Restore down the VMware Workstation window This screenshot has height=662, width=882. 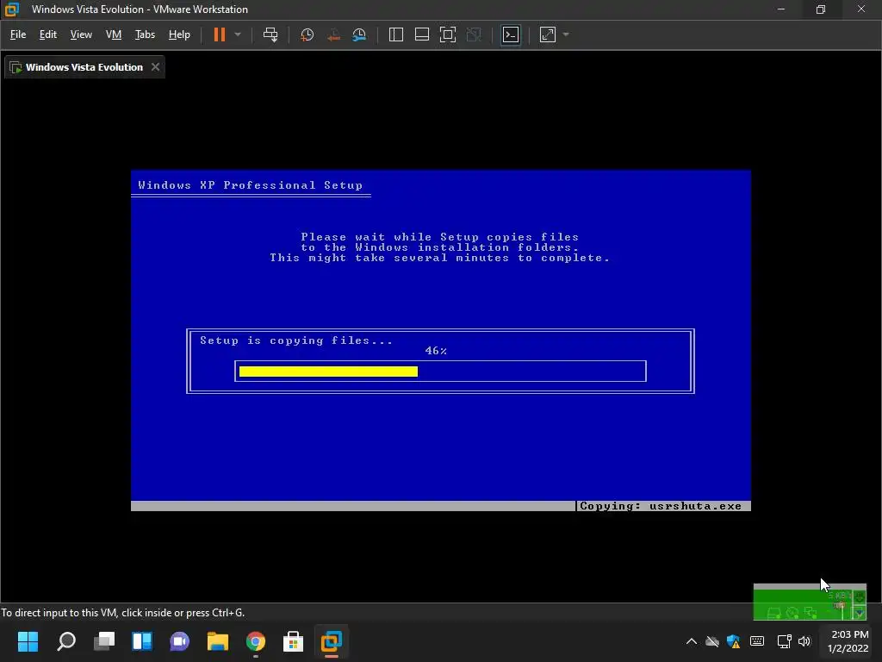click(821, 9)
